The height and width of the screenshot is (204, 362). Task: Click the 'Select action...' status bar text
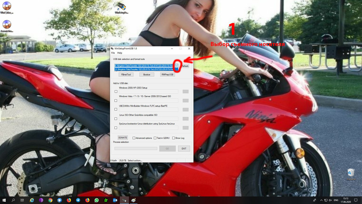tap(135, 161)
